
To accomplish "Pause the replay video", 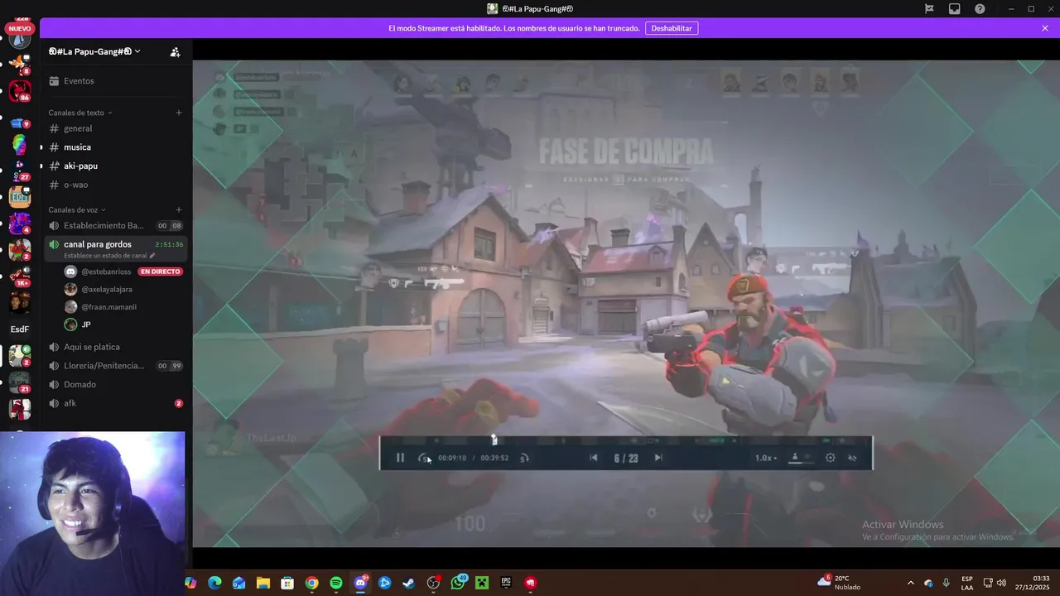I will click(x=400, y=458).
